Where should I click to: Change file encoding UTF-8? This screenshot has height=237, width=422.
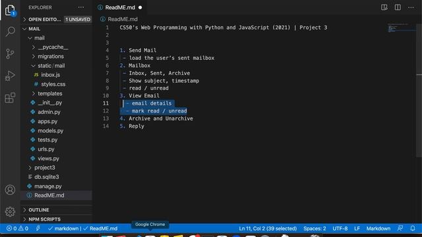click(340, 228)
